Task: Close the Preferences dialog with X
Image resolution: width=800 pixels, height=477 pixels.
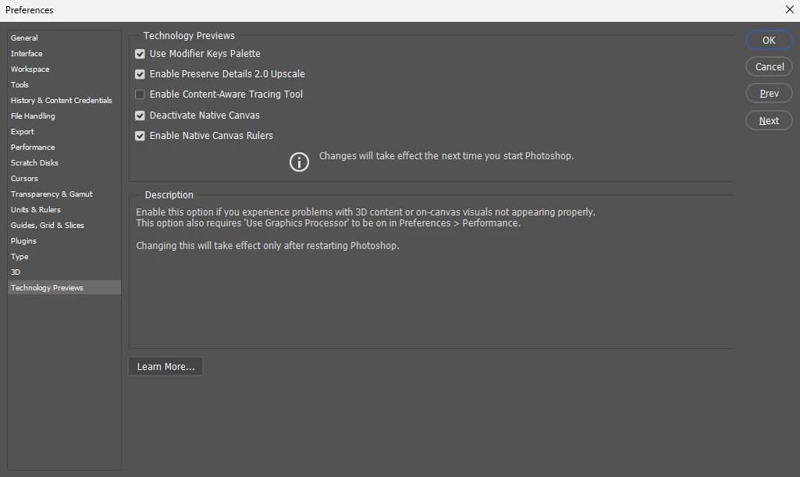Action: [789, 9]
